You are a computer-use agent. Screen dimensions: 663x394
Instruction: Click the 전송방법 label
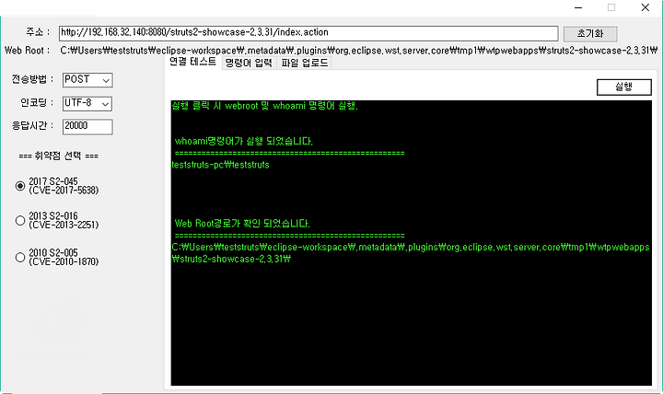(32, 79)
